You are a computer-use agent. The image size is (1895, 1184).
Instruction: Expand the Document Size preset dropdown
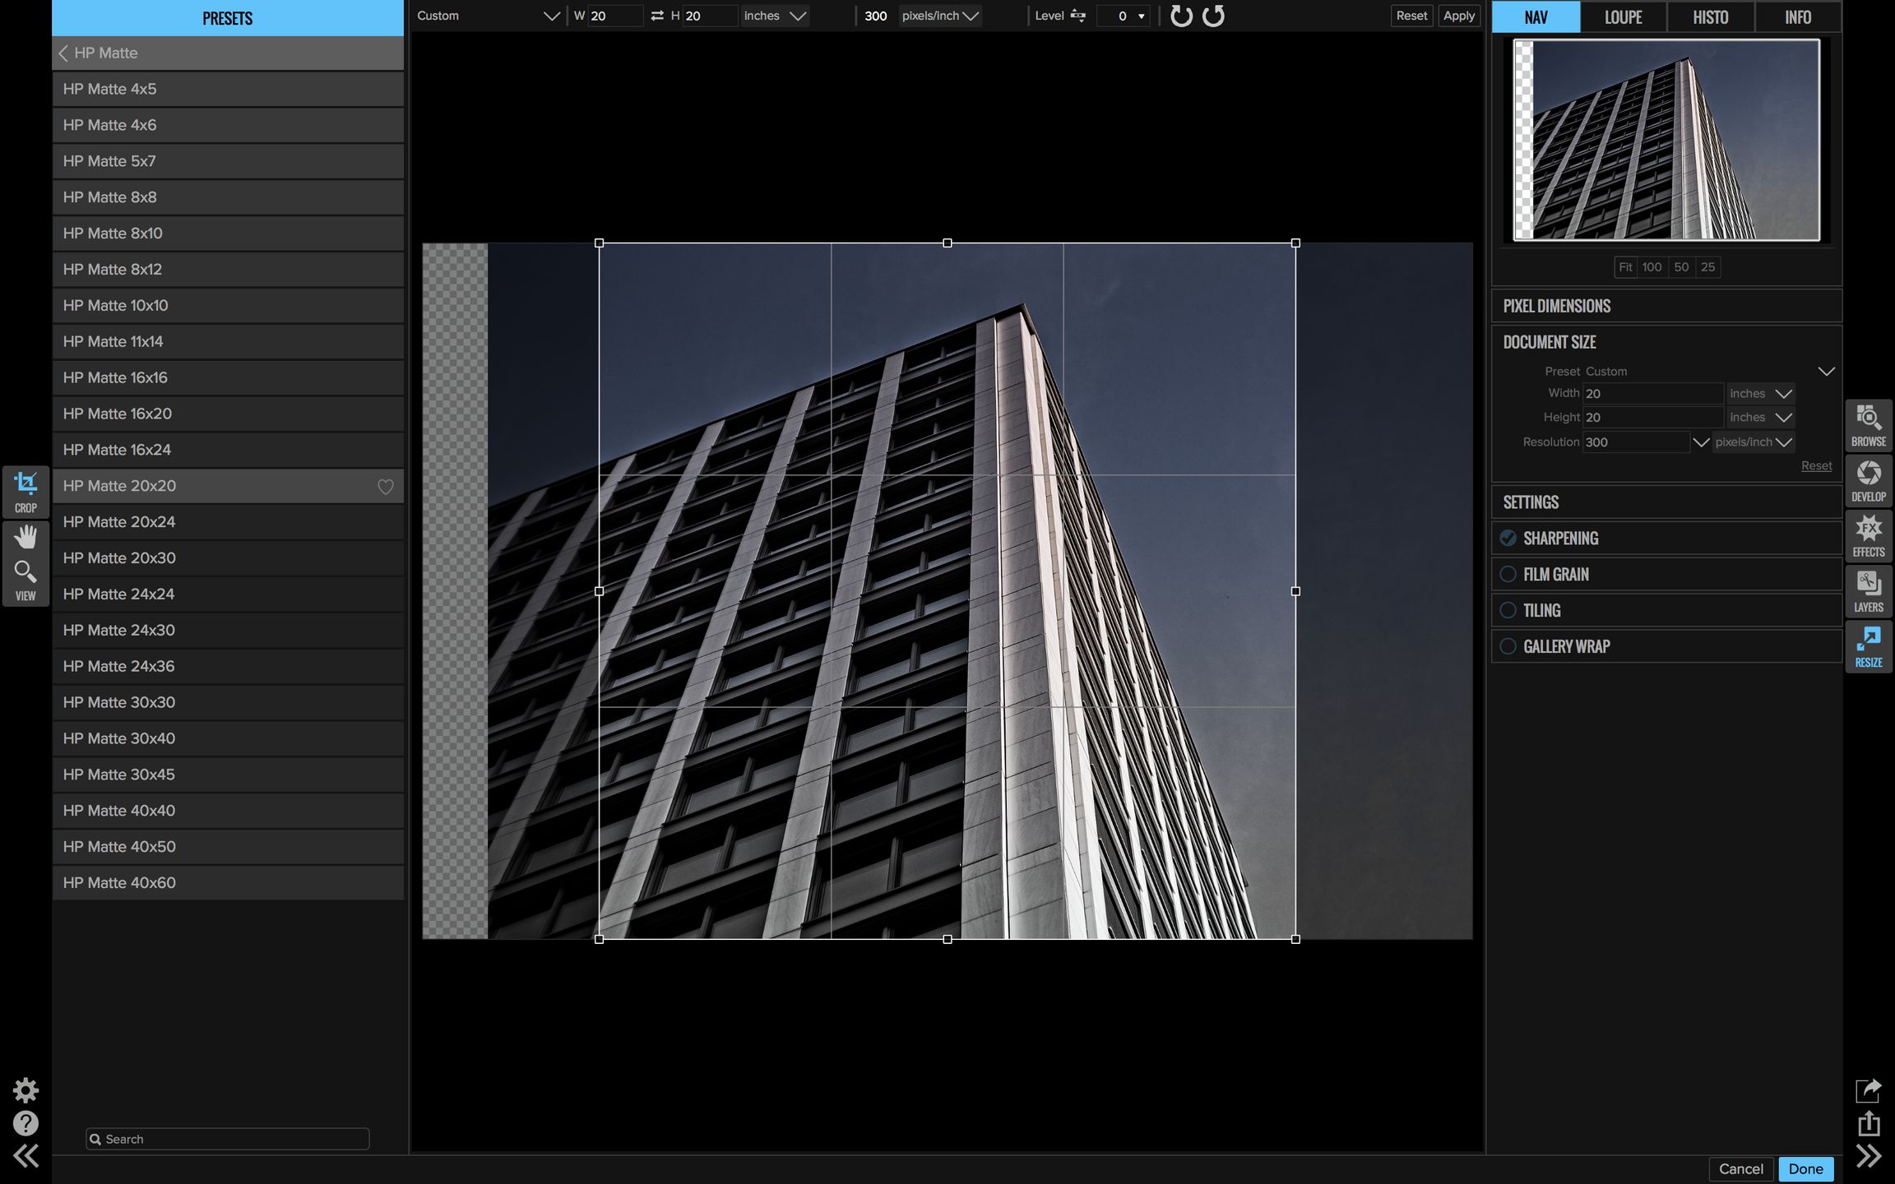tap(1826, 372)
